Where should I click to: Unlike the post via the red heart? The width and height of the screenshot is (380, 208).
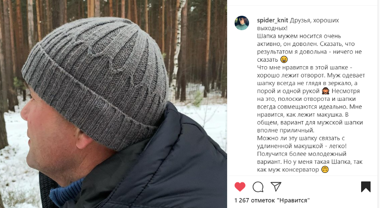[x=240, y=187]
